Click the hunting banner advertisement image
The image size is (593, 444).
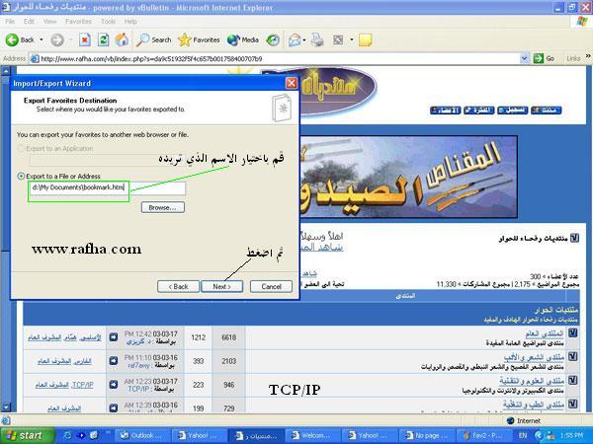[409, 177]
